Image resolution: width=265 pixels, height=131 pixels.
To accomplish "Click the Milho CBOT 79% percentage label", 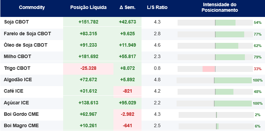I will [258, 57].
